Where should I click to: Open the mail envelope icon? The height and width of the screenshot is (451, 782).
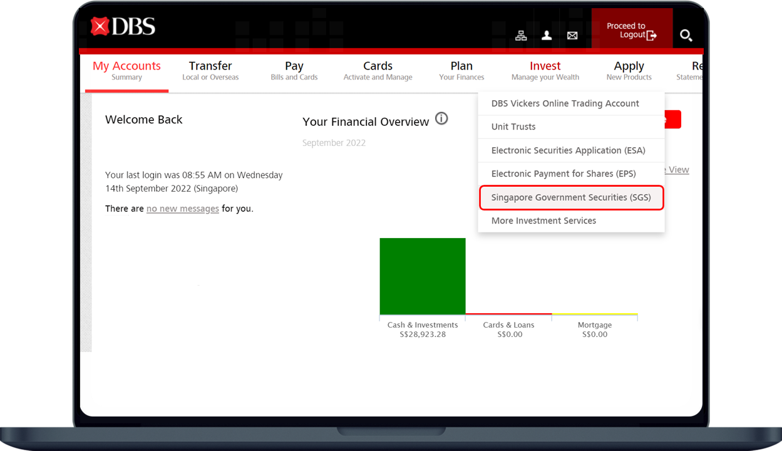[572, 36]
